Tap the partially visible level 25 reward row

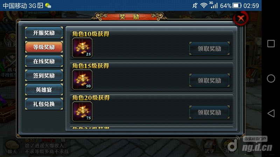152,128
